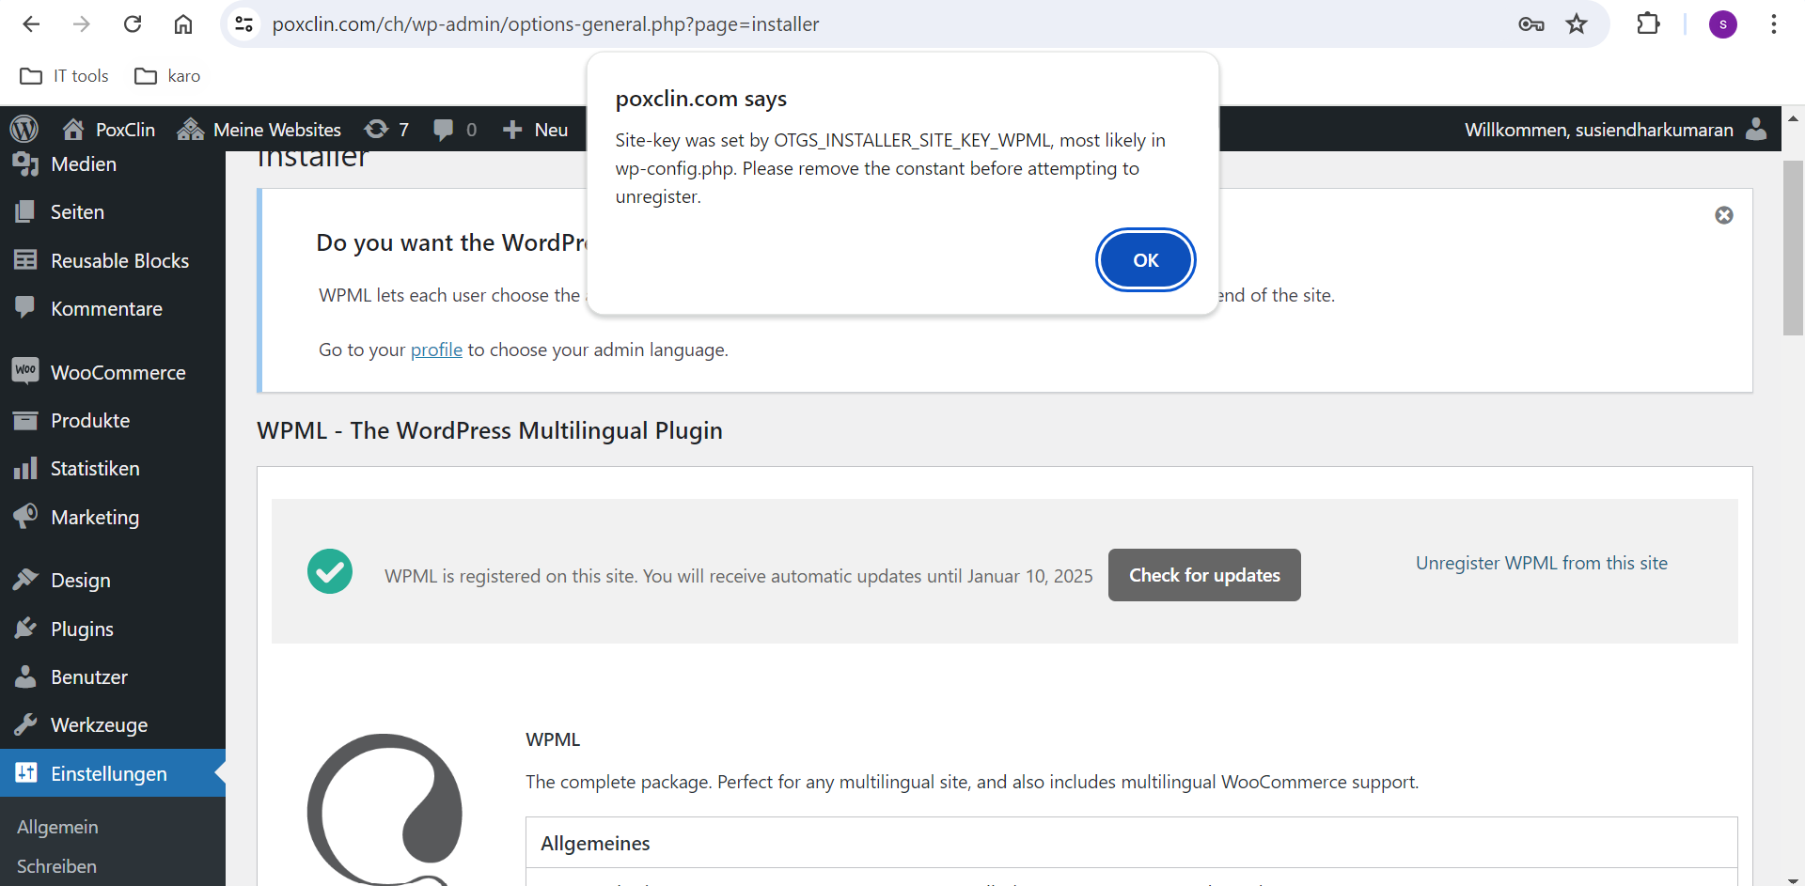Click Neu to add new content
The width and height of the screenshot is (1805, 886).
pos(536,130)
